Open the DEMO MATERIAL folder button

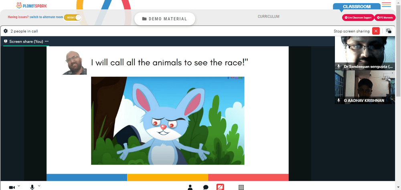pyautogui.click(x=165, y=19)
